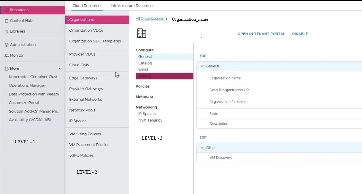Open NSX Tenancy under Networking
362x194 pixels.
click(x=150, y=120)
